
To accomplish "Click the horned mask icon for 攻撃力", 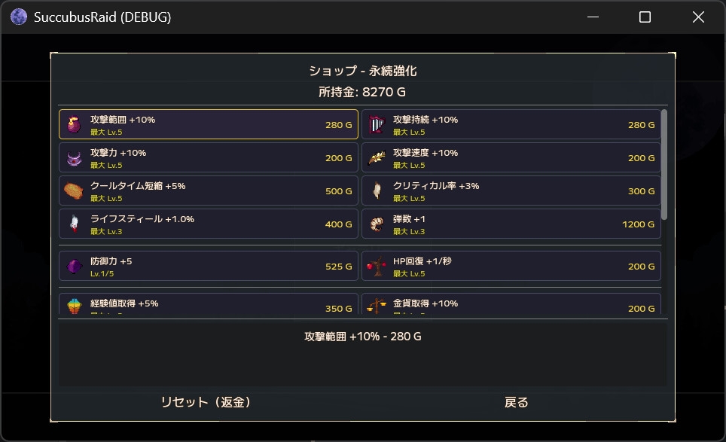I will (x=74, y=158).
